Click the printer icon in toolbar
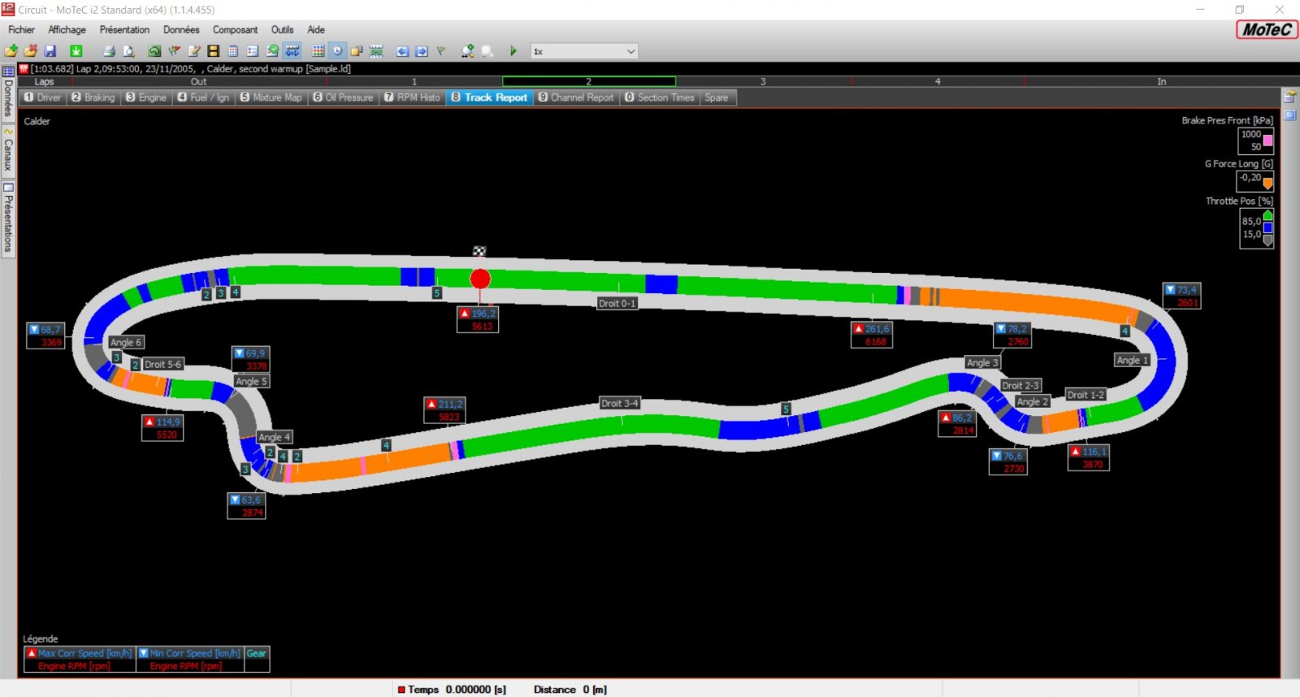Image resolution: width=1300 pixels, height=697 pixels. click(109, 51)
